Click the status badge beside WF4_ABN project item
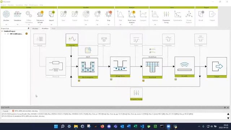The width and height of the screenshot is (231, 130). click(26, 34)
